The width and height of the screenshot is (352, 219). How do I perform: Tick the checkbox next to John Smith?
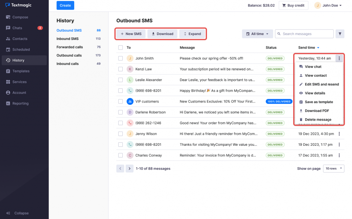coord(120,58)
